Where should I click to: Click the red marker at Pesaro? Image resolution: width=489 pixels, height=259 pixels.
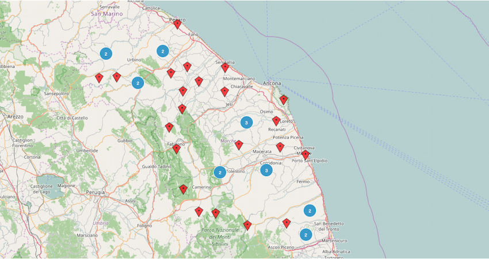pos(177,24)
